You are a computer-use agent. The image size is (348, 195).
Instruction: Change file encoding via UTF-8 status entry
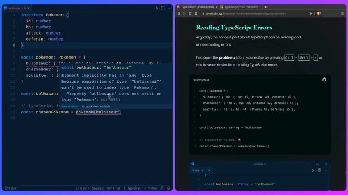(x=110, y=188)
